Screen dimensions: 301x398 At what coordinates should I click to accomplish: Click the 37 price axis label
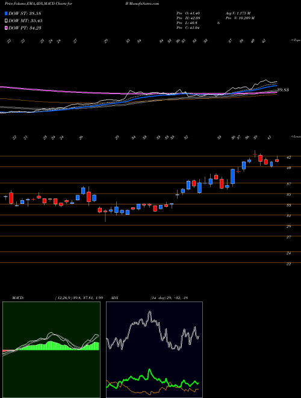pyautogui.click(x=288, y=184)
